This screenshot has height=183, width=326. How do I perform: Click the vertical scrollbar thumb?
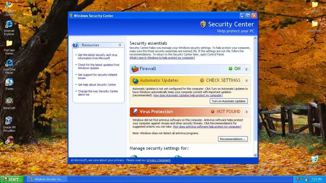[255, 90]
